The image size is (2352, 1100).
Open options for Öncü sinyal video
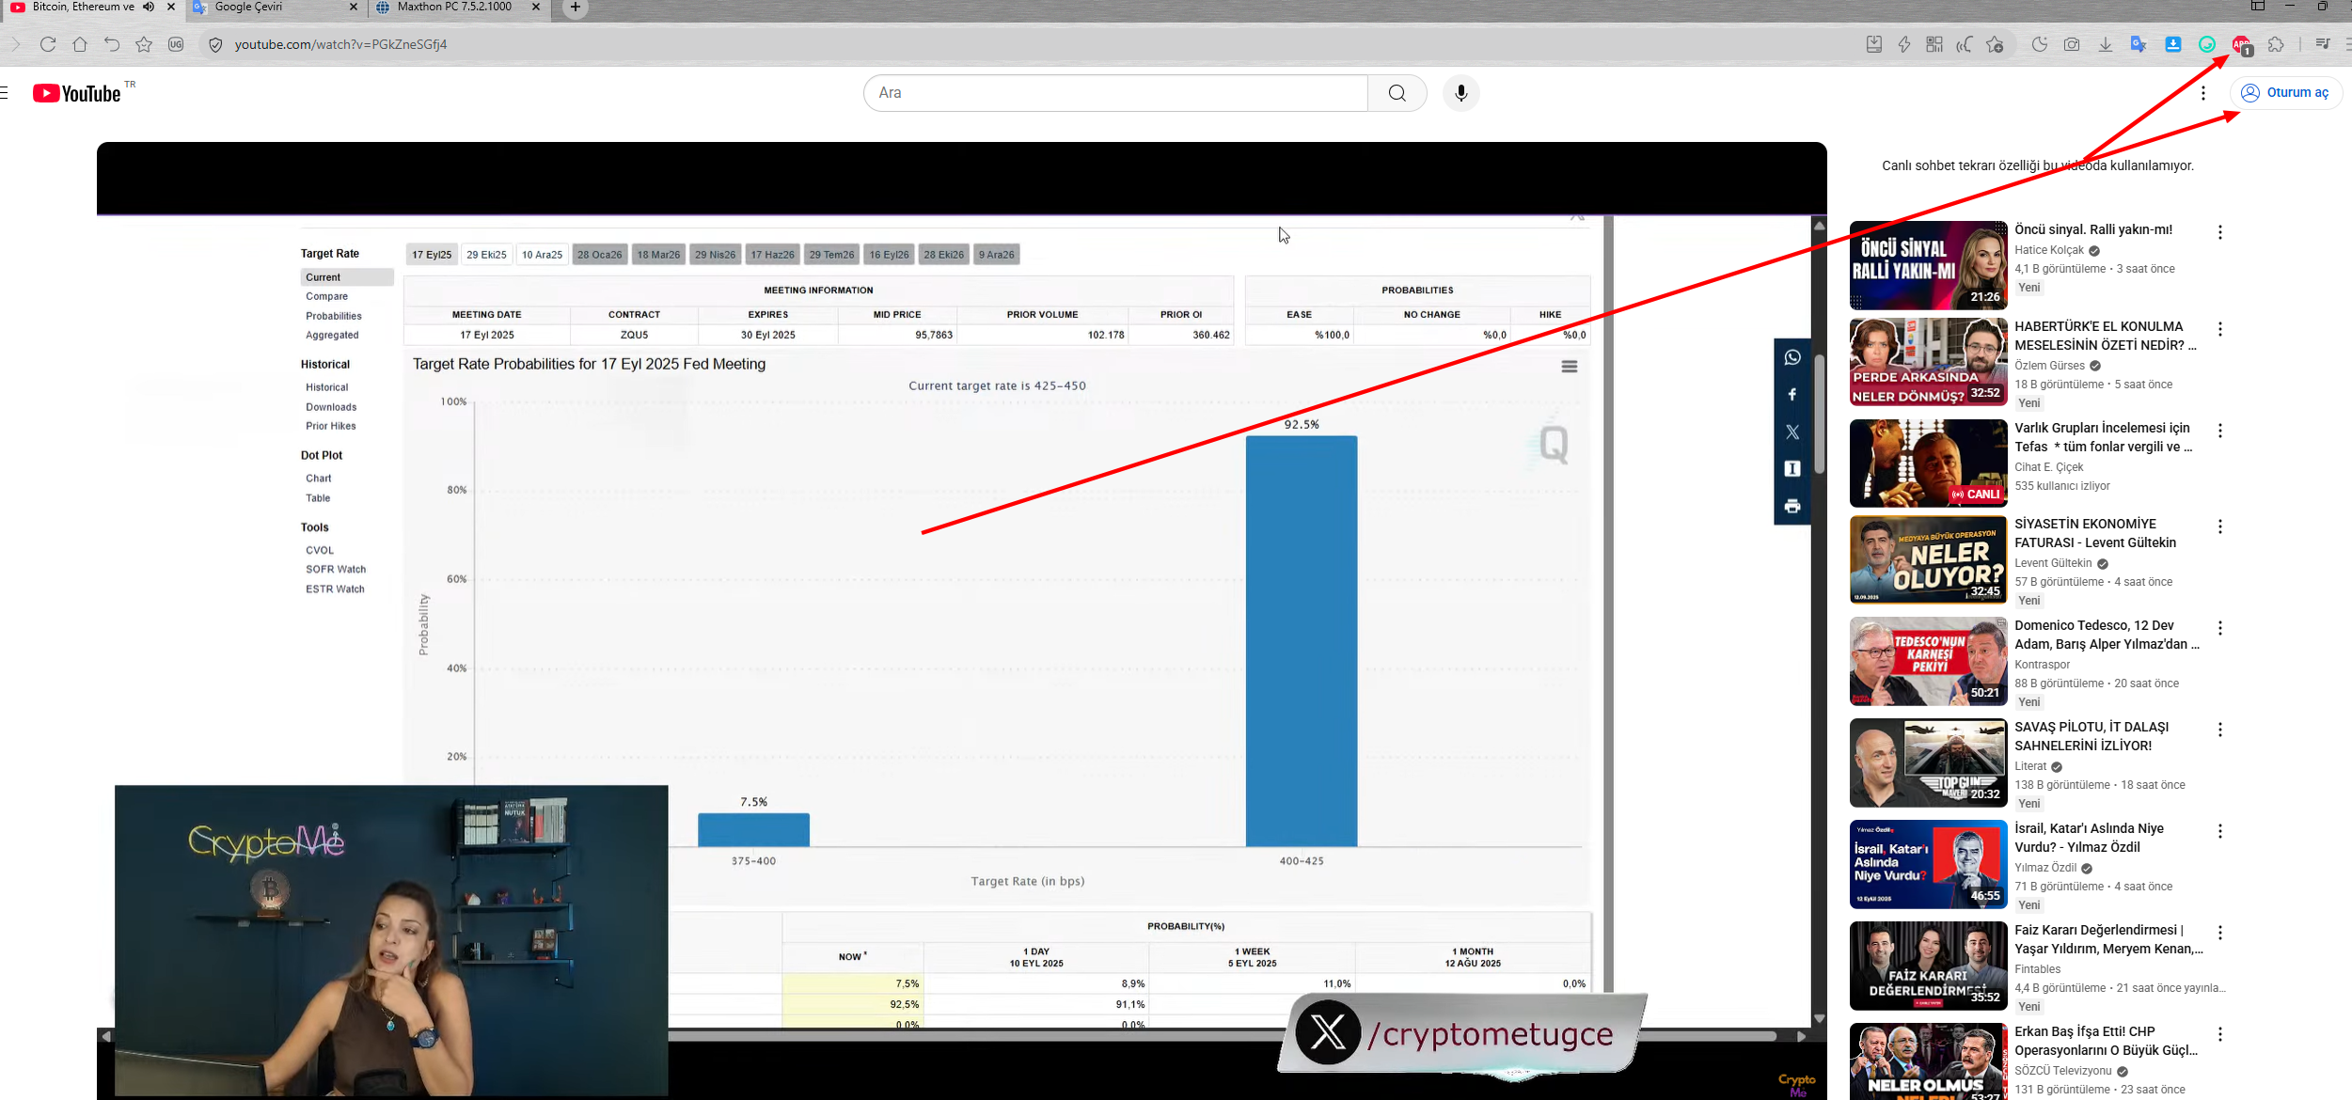(2219, 232)
